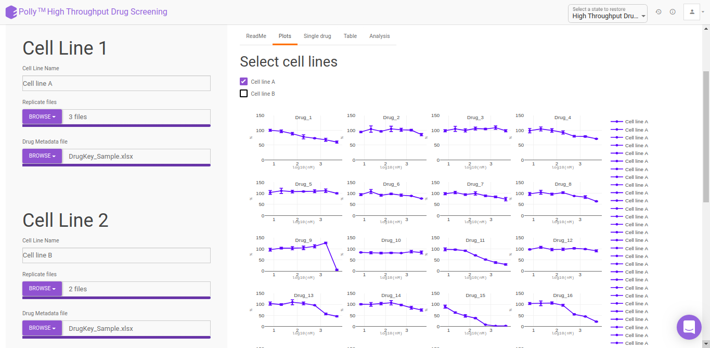This screenshot has width=710, height=348.
Task: Open the chat support bubble icon
Action: [x=689, y=327]
